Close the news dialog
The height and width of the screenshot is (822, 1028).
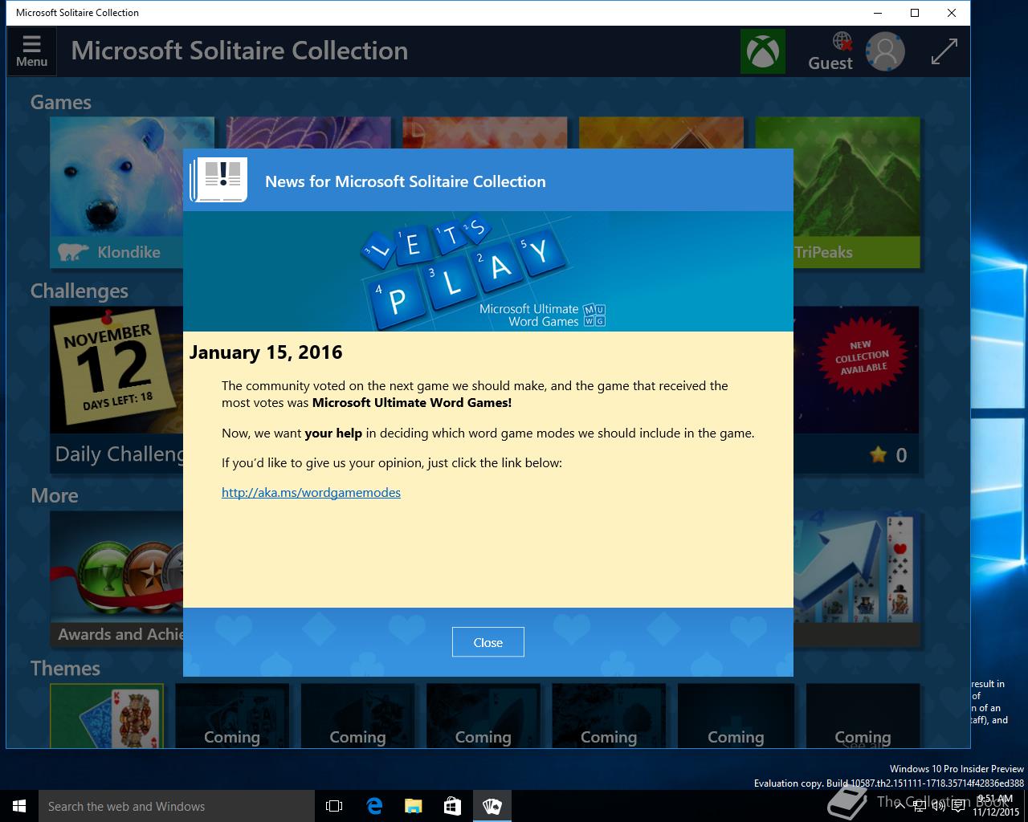pos(487,642)
